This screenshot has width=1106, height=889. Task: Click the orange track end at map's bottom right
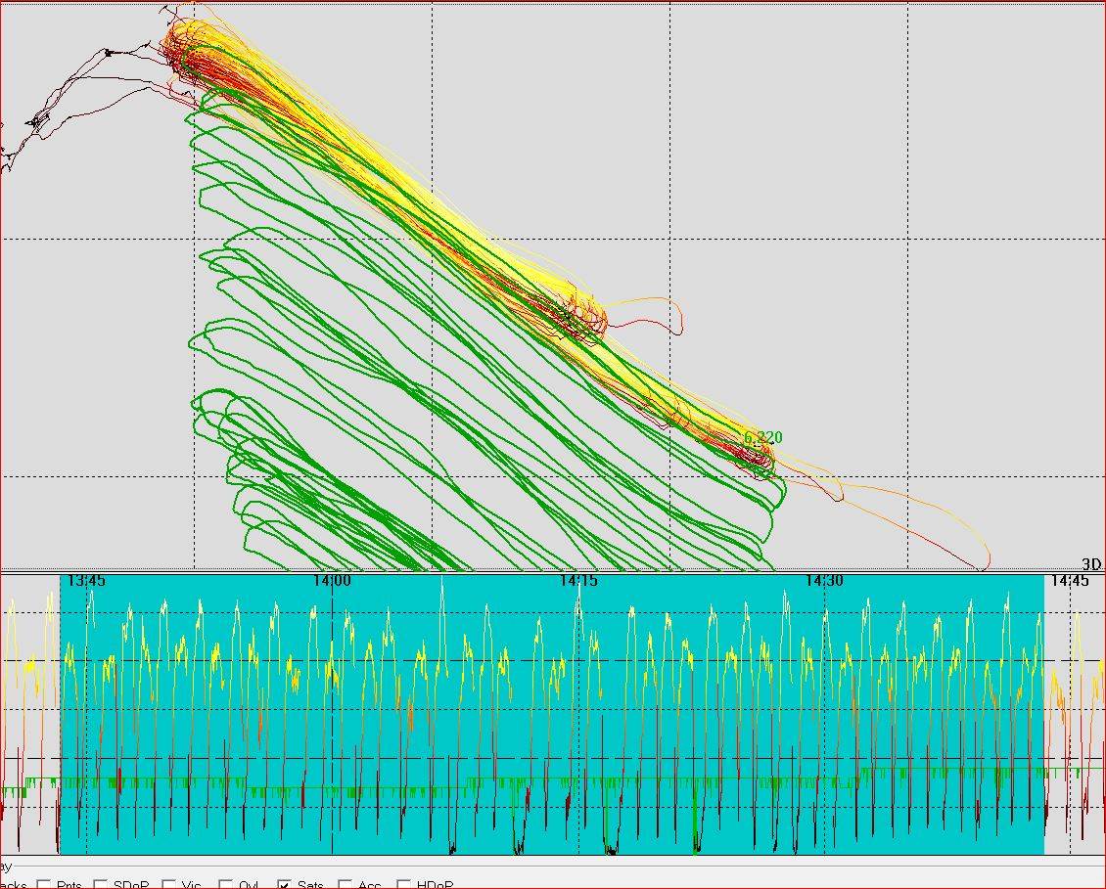coord(982,561)
